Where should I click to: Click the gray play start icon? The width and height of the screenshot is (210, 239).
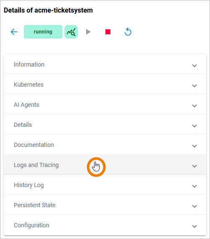pyautogui.click(x=88, y=32)
